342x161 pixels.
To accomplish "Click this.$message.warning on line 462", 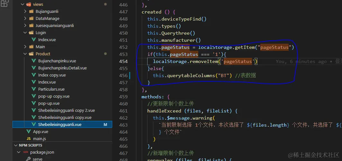I will pyautogui.click(x=183, y=118).
